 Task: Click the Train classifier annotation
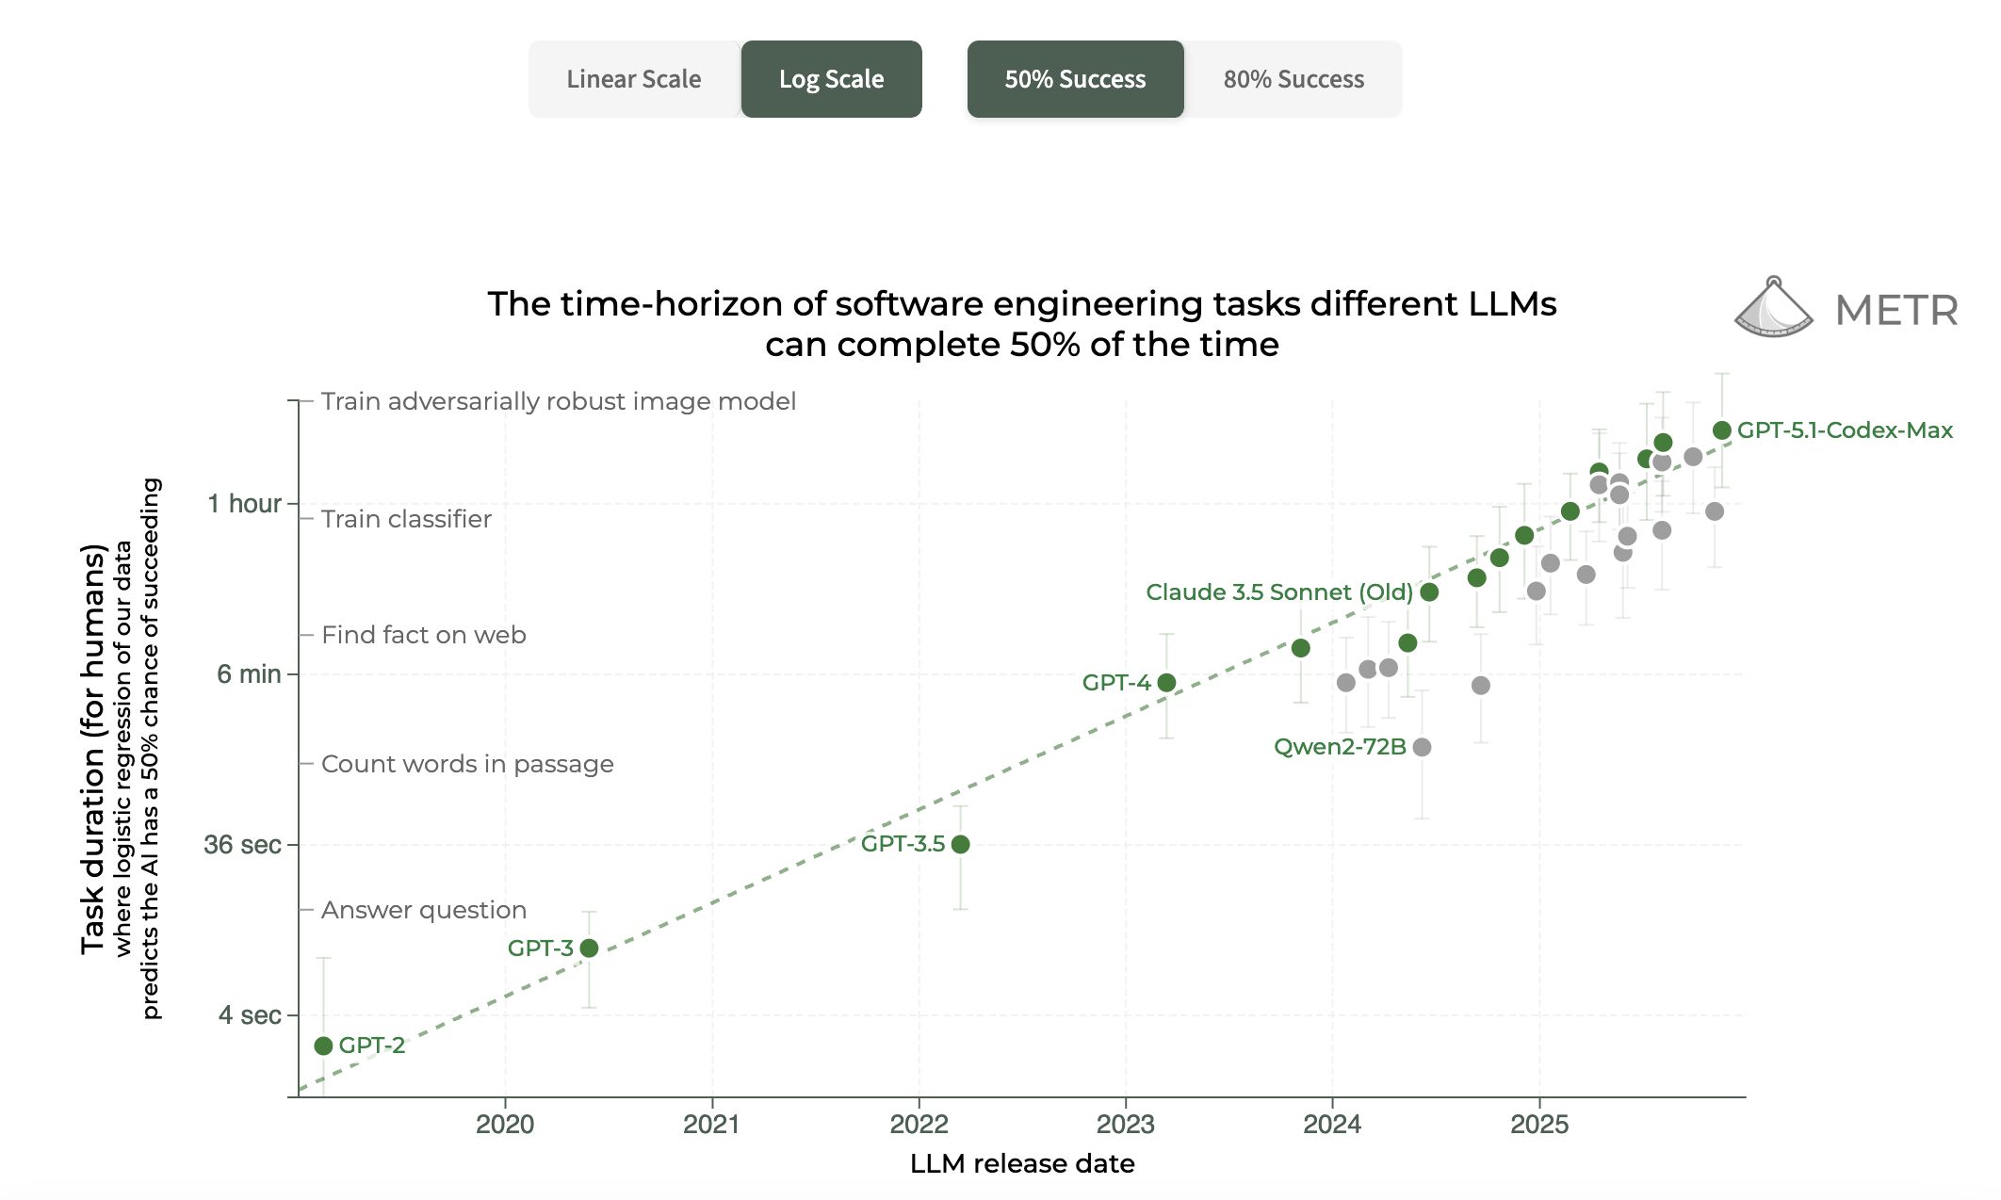point(406,519)
